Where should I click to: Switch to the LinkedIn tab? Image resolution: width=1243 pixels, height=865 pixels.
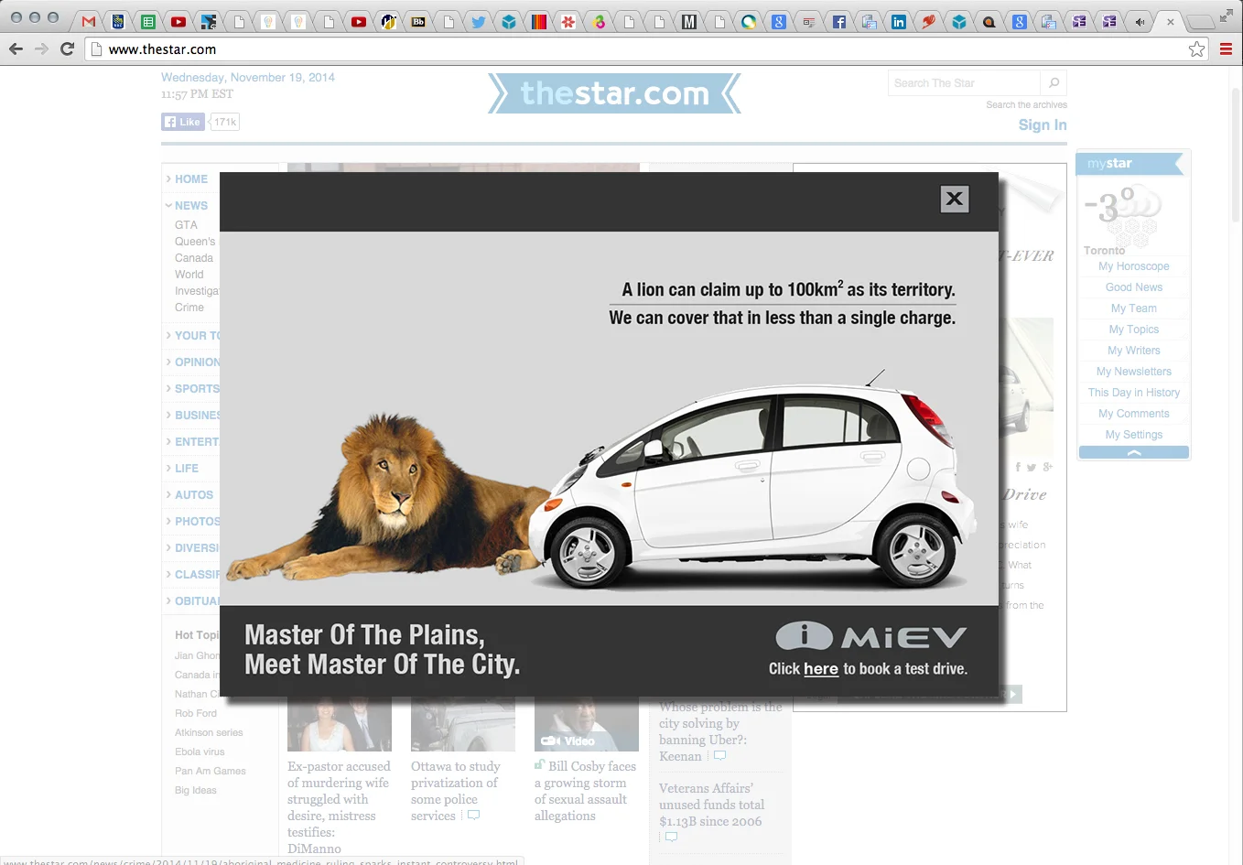point(899,21)
